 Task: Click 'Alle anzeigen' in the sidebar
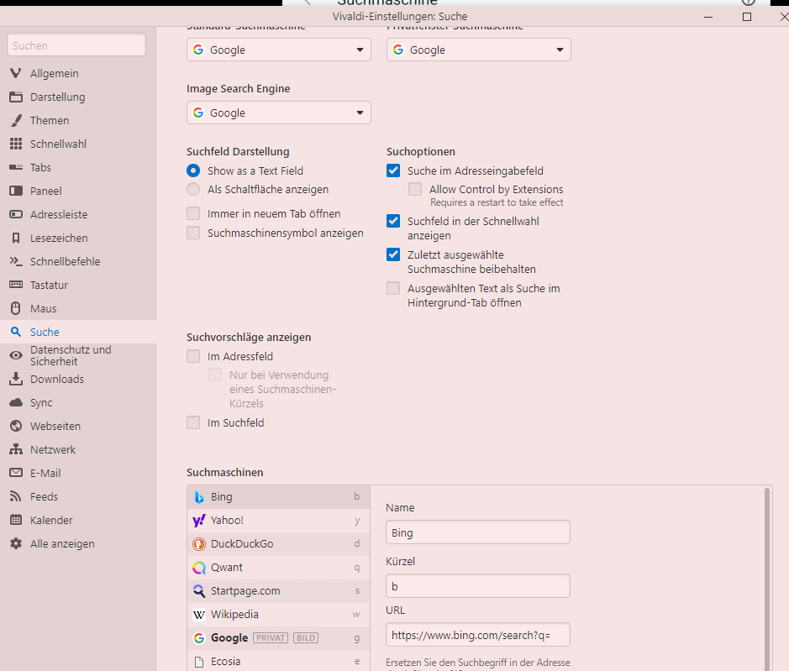[x=62, y=543]
